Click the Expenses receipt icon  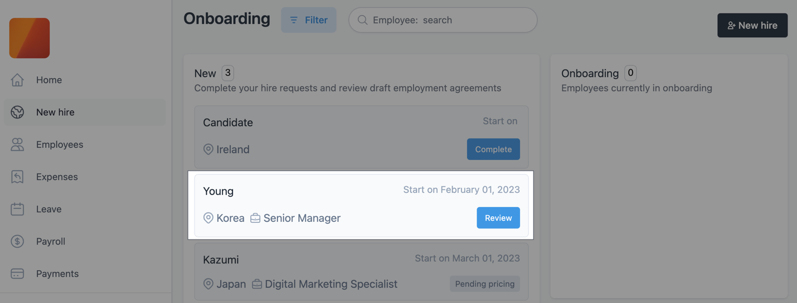pyautogui.click(x=17, y=177)
